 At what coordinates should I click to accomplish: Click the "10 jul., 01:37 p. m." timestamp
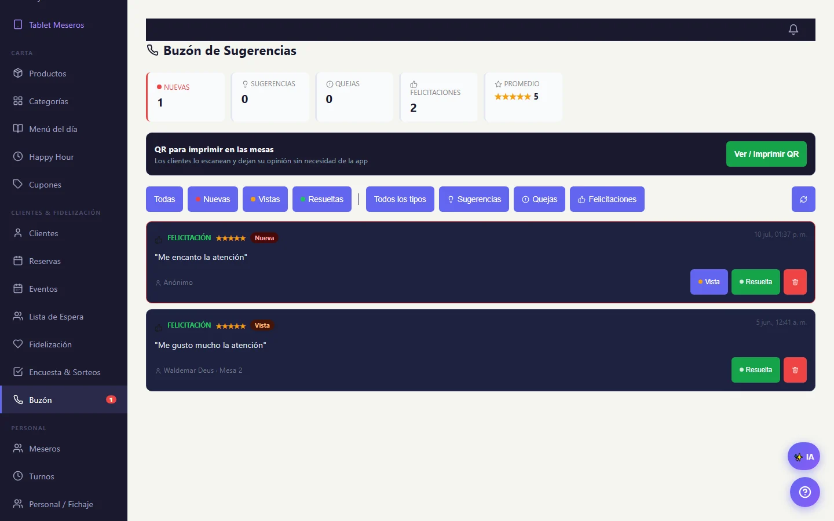click(x=780, y=234)
